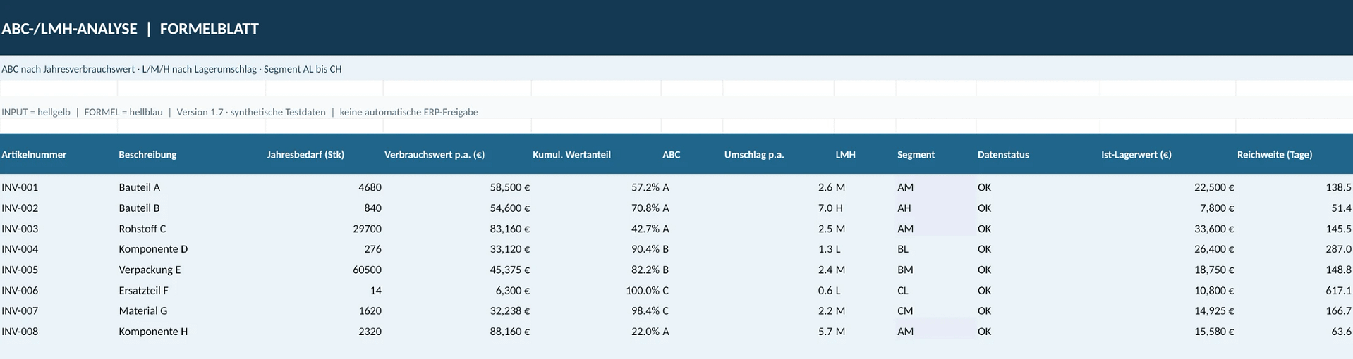Viewport: 1353px width, 359px height.
Task: Select the Reichweite value 138.5
Action: click(1294, 187)
